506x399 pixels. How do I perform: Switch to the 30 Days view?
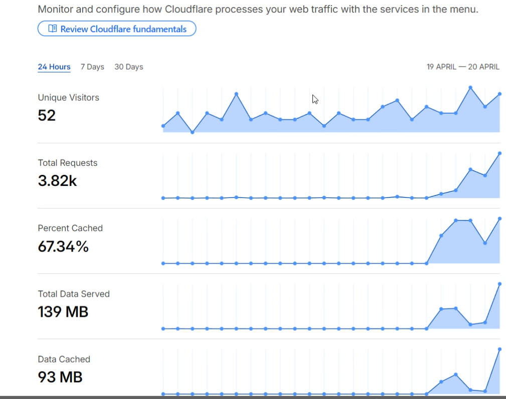(129, 67)
